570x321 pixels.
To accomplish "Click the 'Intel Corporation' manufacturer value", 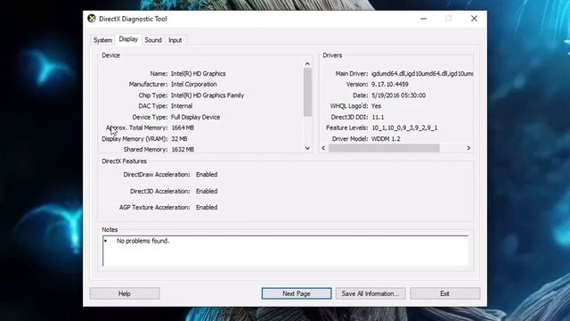I will (194, 84).
